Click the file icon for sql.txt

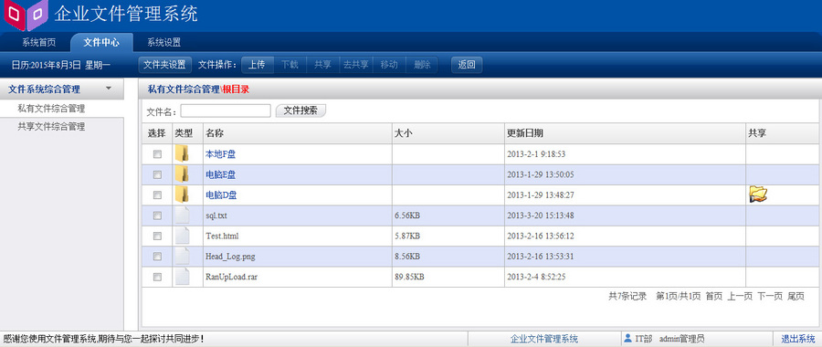pos(183,216)
